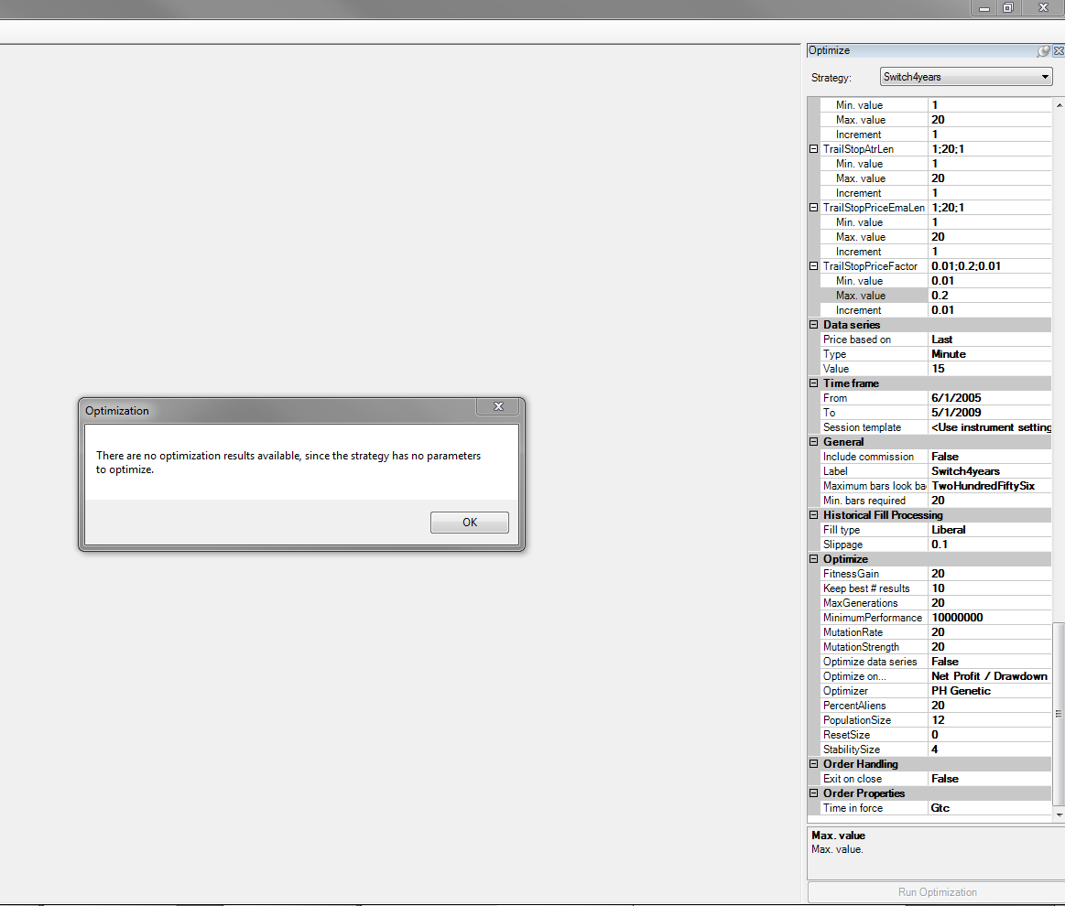Collapse the Order Handling section

pos(814,763)
